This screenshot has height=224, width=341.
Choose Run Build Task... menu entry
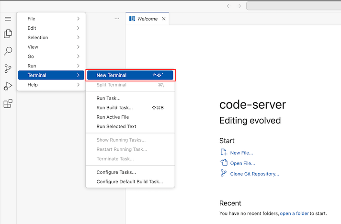pos(130,108)
